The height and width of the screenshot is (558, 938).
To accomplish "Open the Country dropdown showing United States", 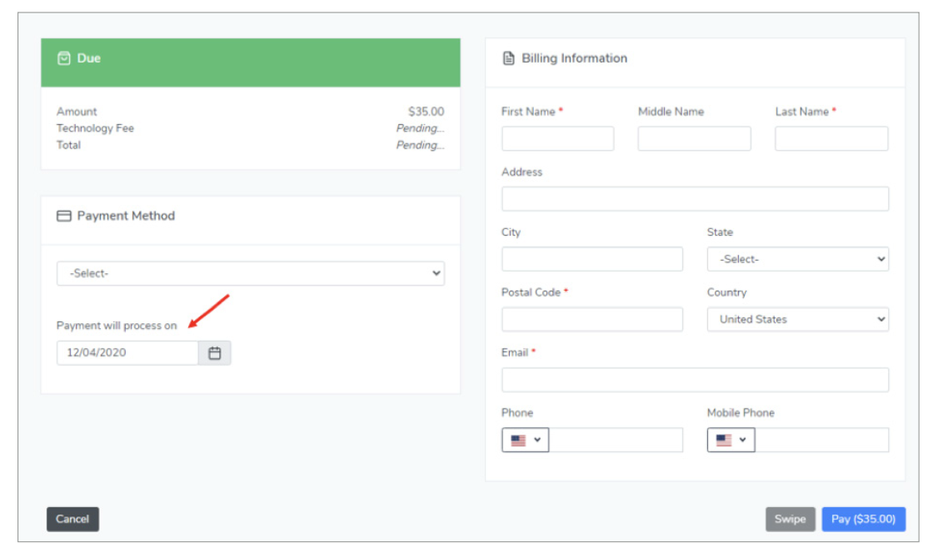I will point(797,319).
